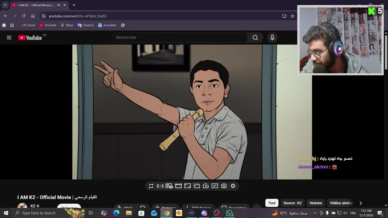Show hidden tray icons chevron
This screenshot has height=218, width=388.
click(315, 213)
